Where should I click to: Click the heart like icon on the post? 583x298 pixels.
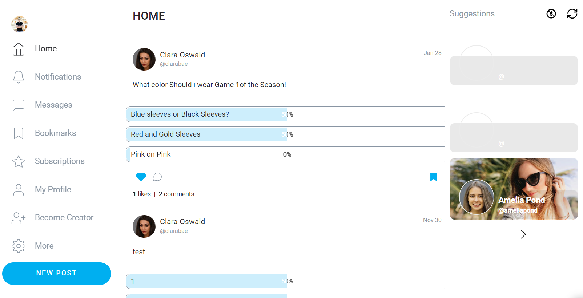pyautogui.click(x=141, y=177)
